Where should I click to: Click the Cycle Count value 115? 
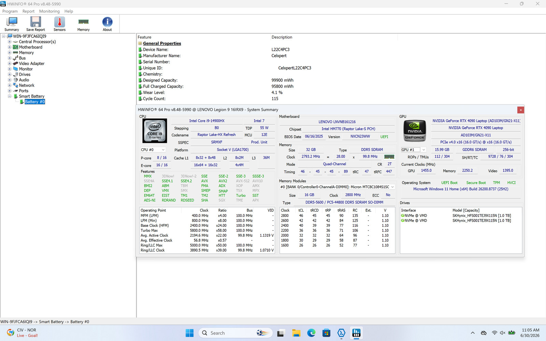pos(275,99)
